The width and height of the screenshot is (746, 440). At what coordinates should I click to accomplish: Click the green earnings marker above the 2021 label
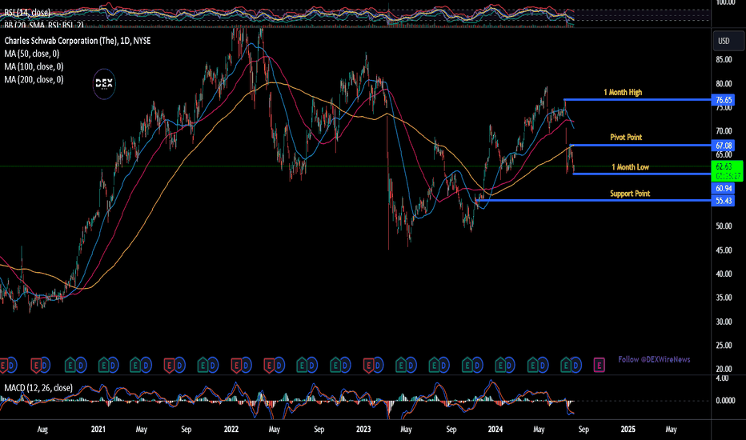[x=103, y=366]
